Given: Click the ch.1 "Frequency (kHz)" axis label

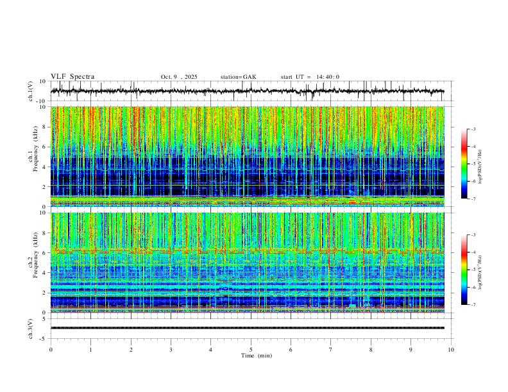Looking at the screenshot, I should pyautogui.click(x=35, y=149).
